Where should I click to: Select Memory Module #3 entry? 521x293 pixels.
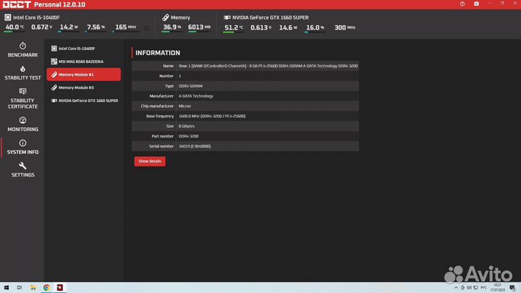point(84,88)
